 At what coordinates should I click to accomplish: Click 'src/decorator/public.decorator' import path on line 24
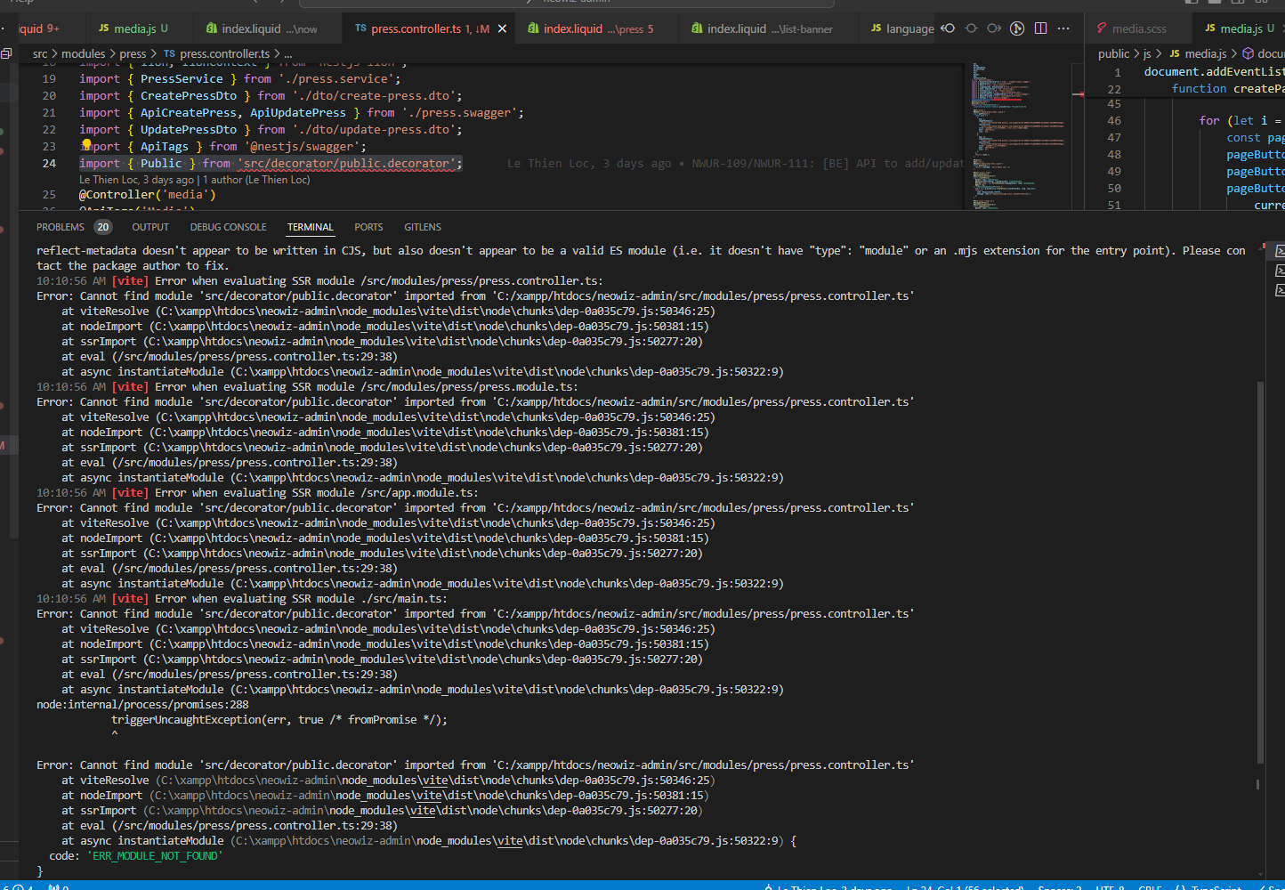click(346, 164)
